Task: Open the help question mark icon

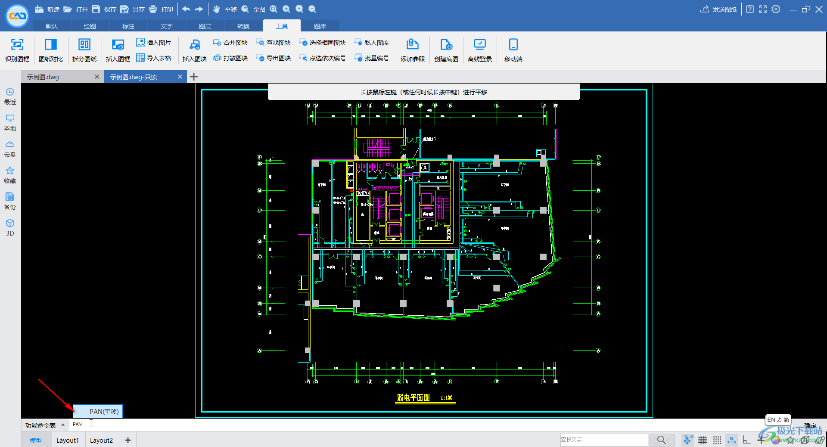Action: pos(750,9)
